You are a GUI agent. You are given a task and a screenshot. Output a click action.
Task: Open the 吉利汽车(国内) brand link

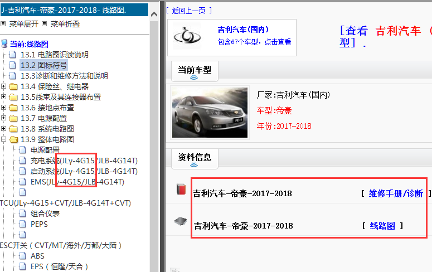point(243,30)
